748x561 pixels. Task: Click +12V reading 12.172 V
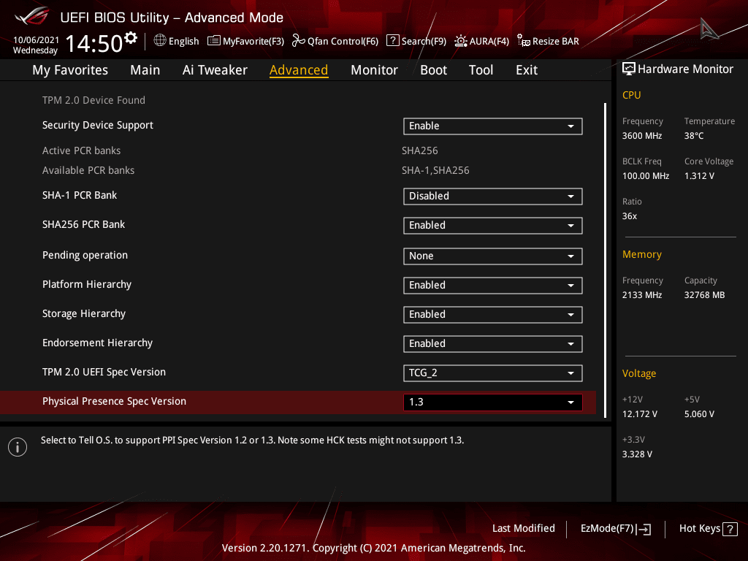coord(640,414)
